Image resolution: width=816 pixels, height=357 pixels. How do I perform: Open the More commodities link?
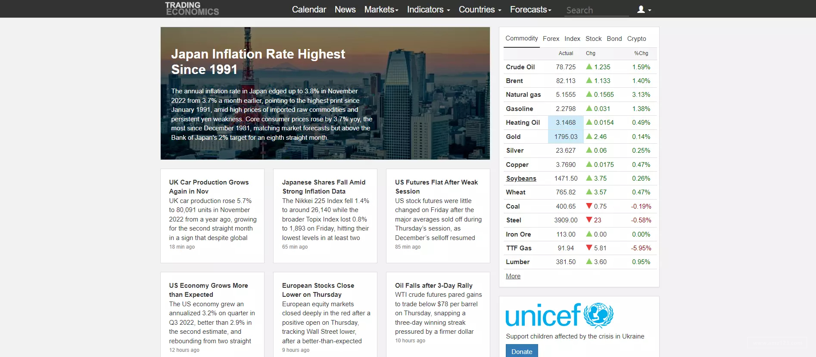(x=513, y=276)
